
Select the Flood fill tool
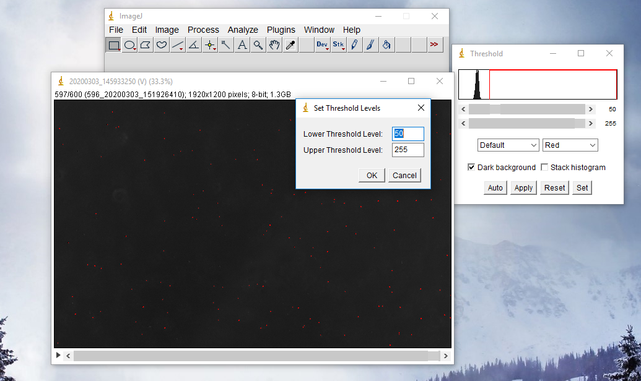coord(386,45)
